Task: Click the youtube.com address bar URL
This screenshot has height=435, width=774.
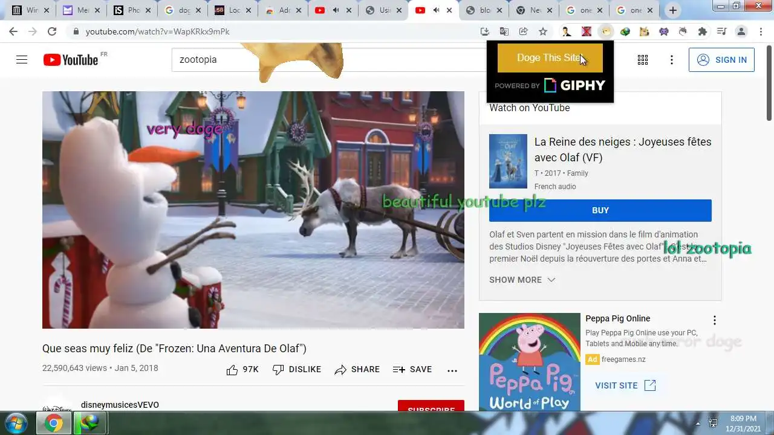Action: (157, 31)
